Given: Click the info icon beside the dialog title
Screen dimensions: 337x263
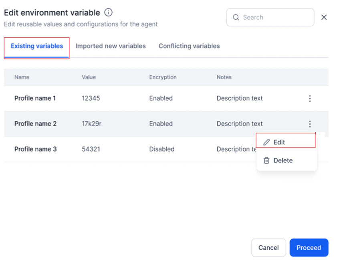Looking at the screenshot, I should [108, 12].
